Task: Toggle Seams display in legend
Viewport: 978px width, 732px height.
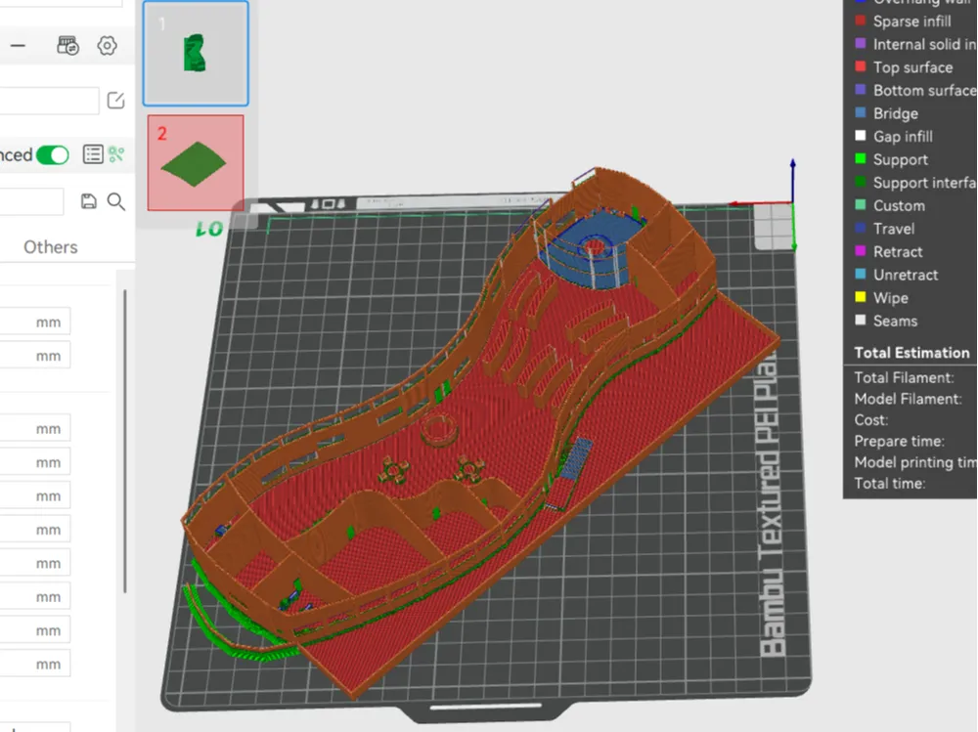Action: coord(886,321)
